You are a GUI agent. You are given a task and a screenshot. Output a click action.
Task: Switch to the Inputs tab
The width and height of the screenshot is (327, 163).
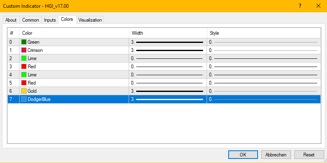50,20
